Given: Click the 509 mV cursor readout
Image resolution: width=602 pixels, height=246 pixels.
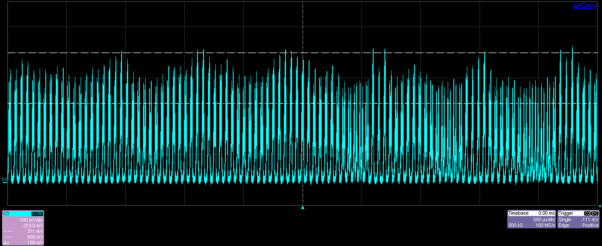Looking at the screenshot, I should tap(36, 237).
